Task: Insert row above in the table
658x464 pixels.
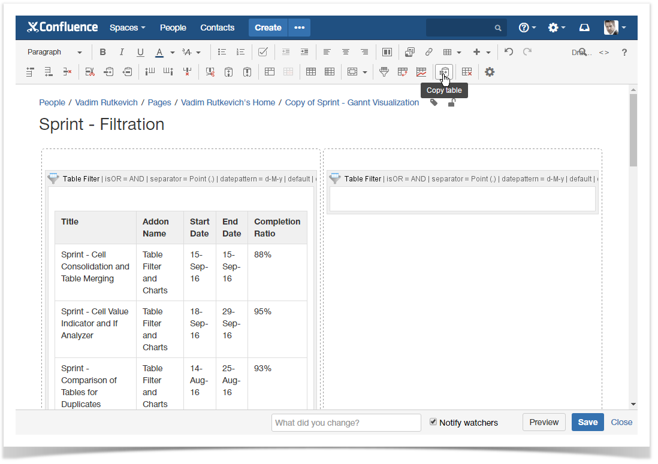Action: 30,72
